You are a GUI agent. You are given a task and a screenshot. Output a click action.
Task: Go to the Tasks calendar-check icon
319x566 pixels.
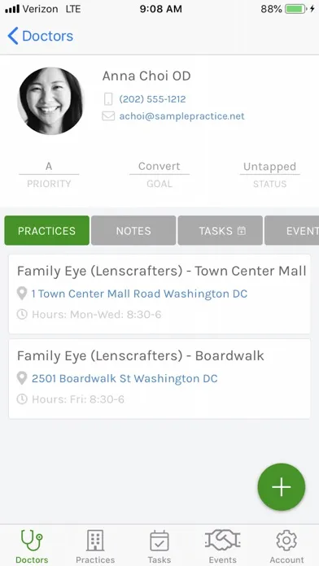(159, 541)
